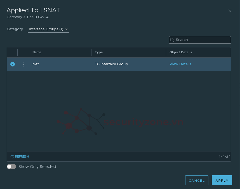
Task: Click the 1 - 1 of 1 pagination text
Action: coord(224,157)
